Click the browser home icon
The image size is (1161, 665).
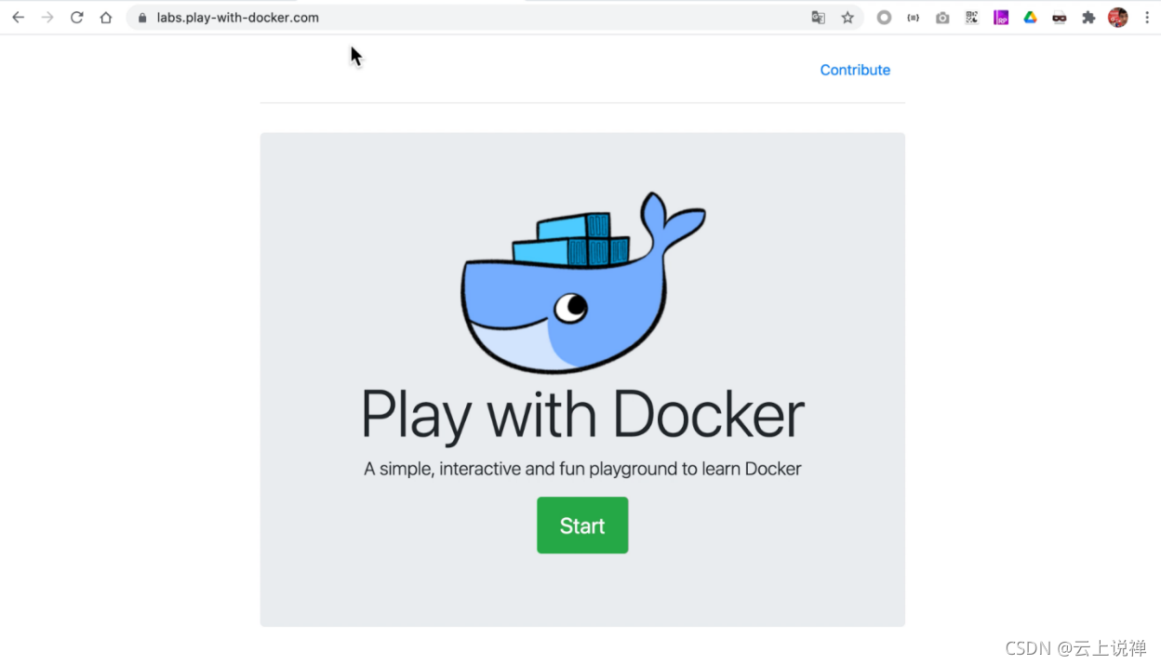click(103, 17)
